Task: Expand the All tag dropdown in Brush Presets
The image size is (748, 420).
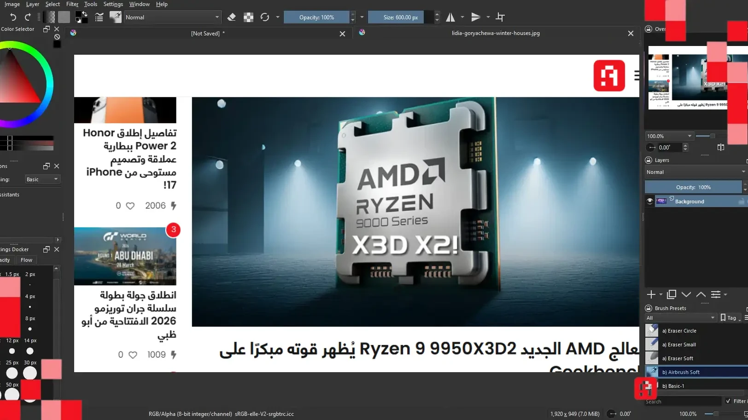Action: [x=680, y=318]
